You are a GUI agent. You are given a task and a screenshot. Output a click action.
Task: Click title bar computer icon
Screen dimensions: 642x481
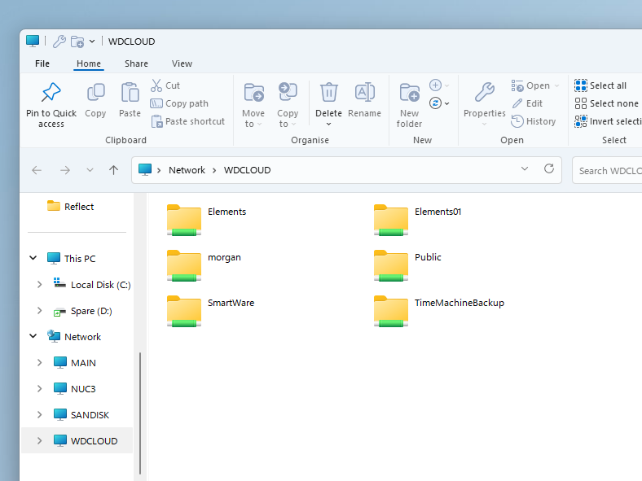click(33, 41)
